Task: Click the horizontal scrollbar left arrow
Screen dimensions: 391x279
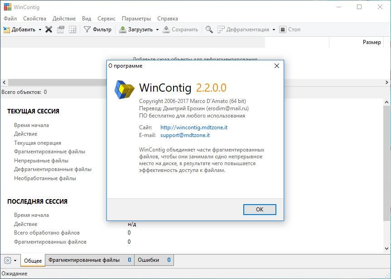Action: [x=4, y=82]
